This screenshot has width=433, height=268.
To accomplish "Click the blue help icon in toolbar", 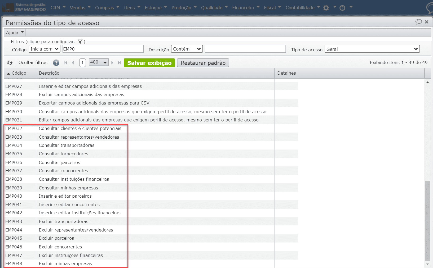I will 56,63.
